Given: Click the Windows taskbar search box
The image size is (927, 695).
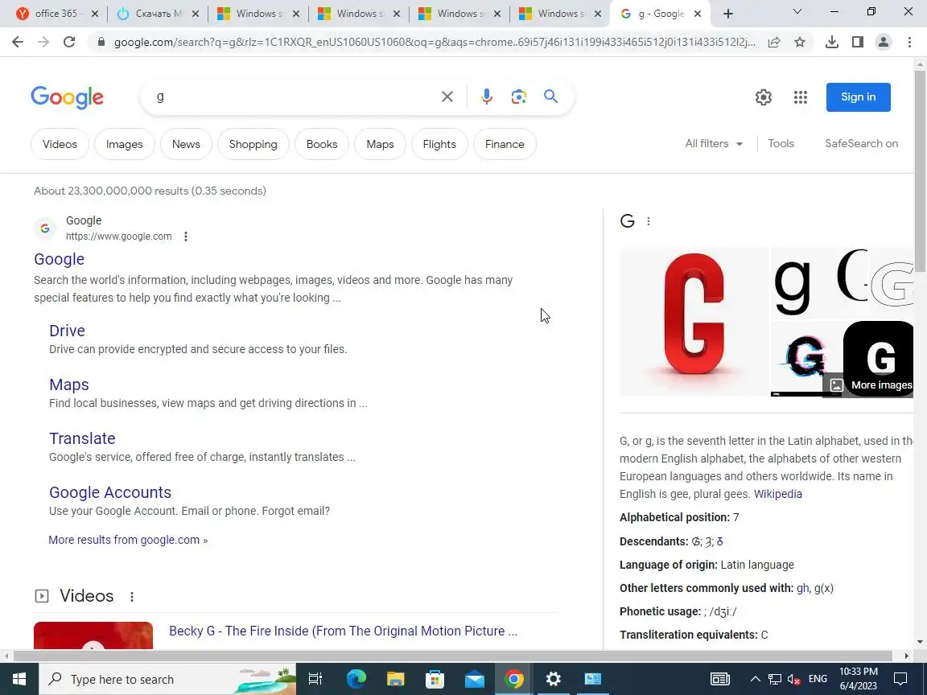Looking at the screenshot, I should [x=168, y=679].
